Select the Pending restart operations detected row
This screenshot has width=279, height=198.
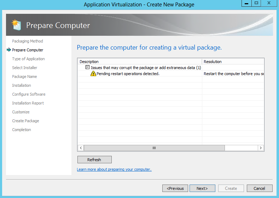tap(171, 73)
